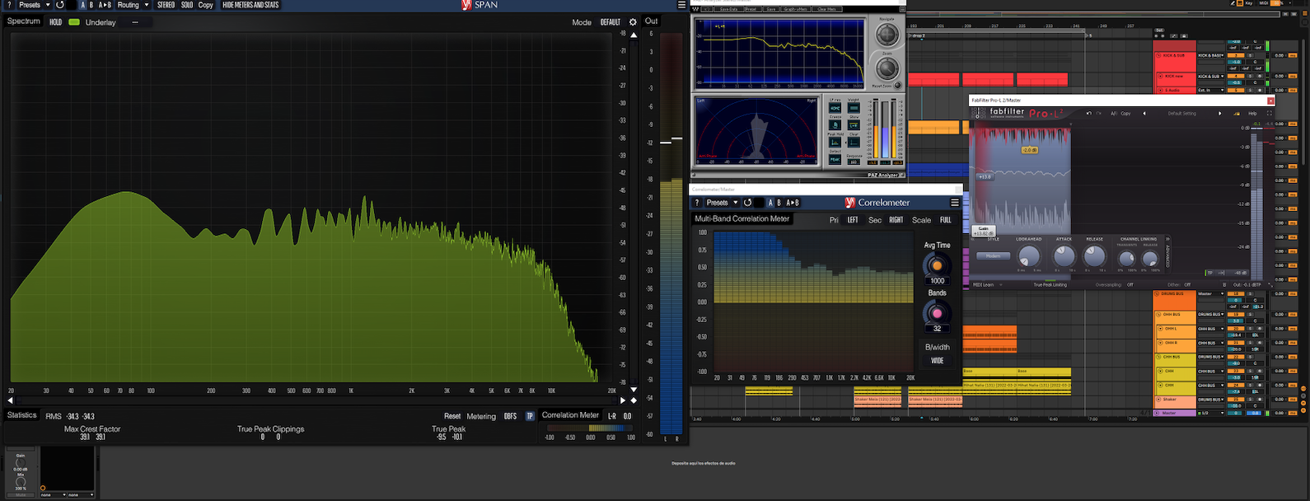1310x501 pixels.
Task: Toggle SPAN HOLD button
Action: (x=55, y=22)
